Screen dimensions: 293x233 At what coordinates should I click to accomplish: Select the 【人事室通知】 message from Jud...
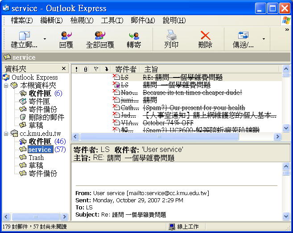click(209, 115)
